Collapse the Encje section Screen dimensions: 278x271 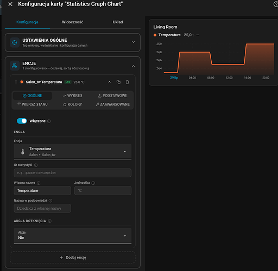pyautogui.click(x=134, y=66)
